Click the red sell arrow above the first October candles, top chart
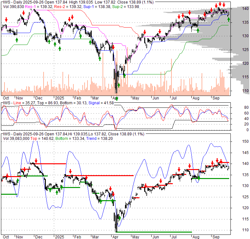250x239 pixels. tap(6, 20)
